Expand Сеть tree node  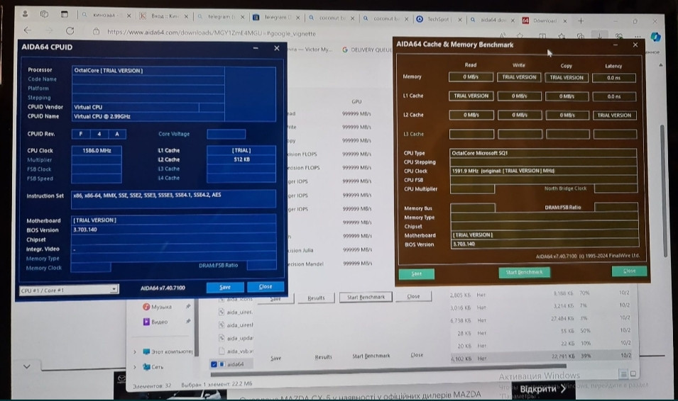click(135, 367)
